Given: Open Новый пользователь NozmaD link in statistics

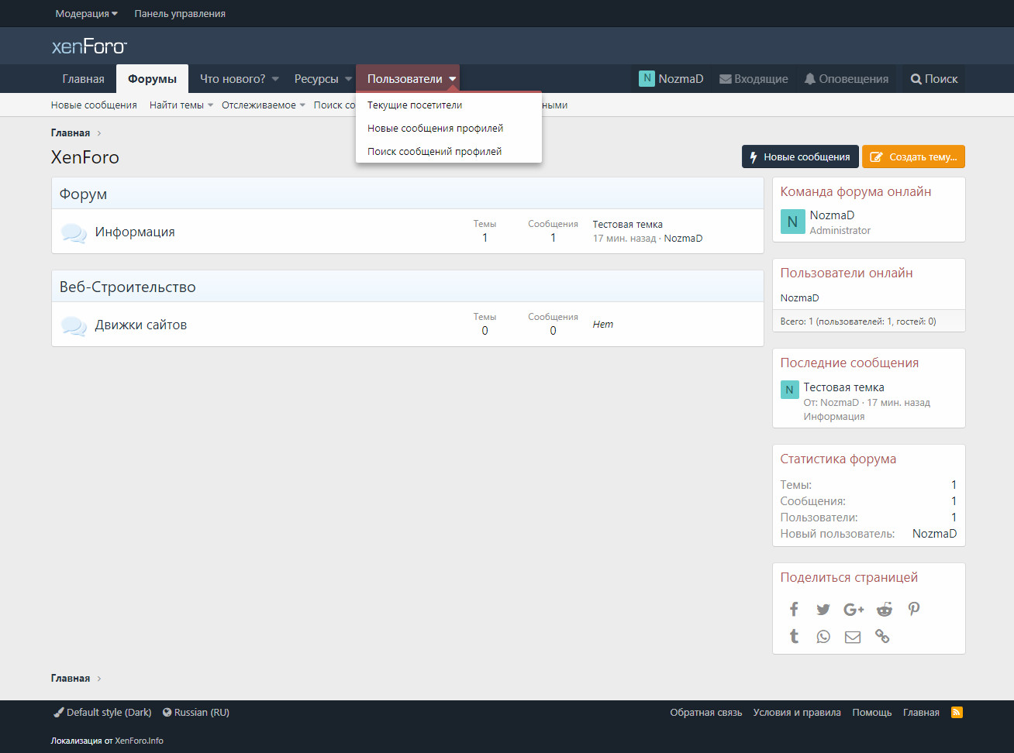Looking at the screenshot, I should (x=934, y=534).
